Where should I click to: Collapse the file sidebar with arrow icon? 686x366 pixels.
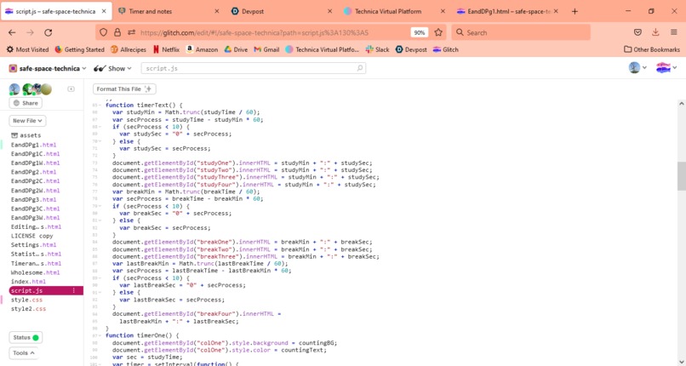71,89
